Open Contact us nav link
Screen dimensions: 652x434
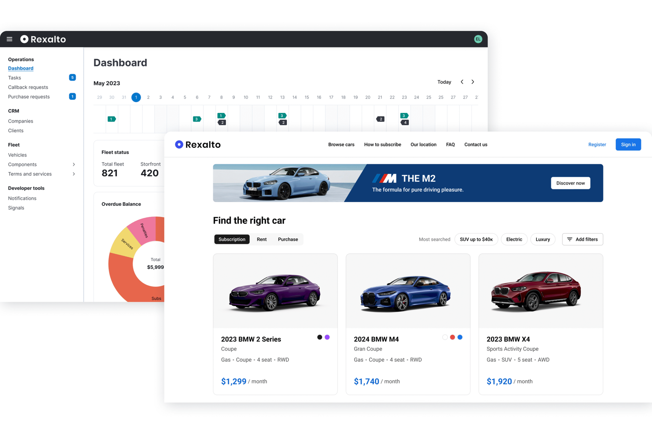(476, 145)
